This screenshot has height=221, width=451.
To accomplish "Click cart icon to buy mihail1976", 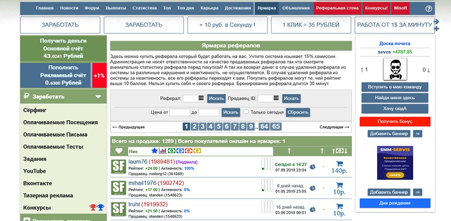I will click(340, 185).
